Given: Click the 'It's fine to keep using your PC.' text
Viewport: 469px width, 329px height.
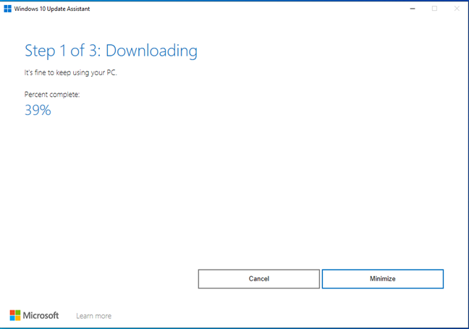Looking at the screenshot, I should click(71, 72).
